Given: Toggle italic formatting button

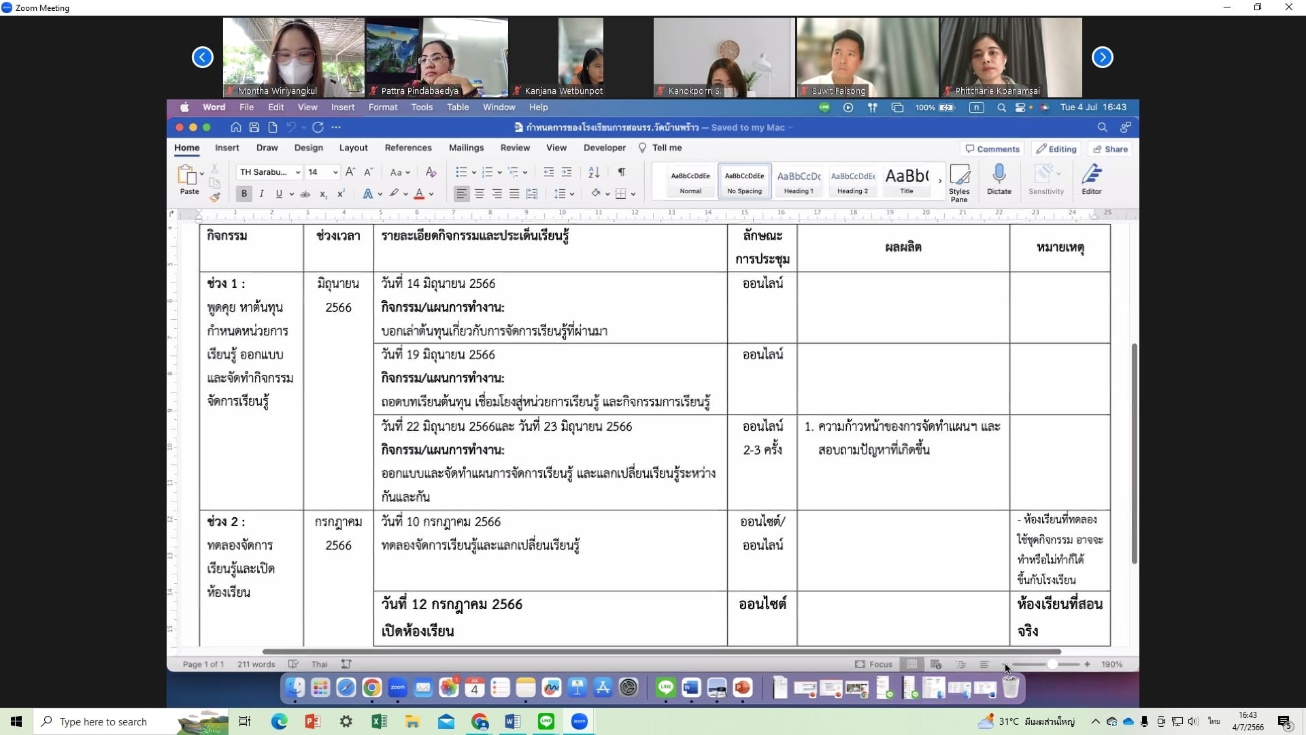Looking at the screenshot, I should (x=261, y=194).
